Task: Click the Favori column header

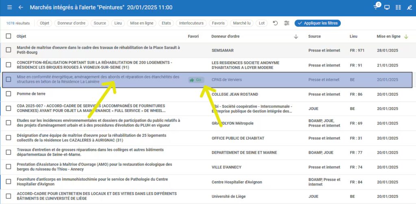Action: (x=193, y=37)
